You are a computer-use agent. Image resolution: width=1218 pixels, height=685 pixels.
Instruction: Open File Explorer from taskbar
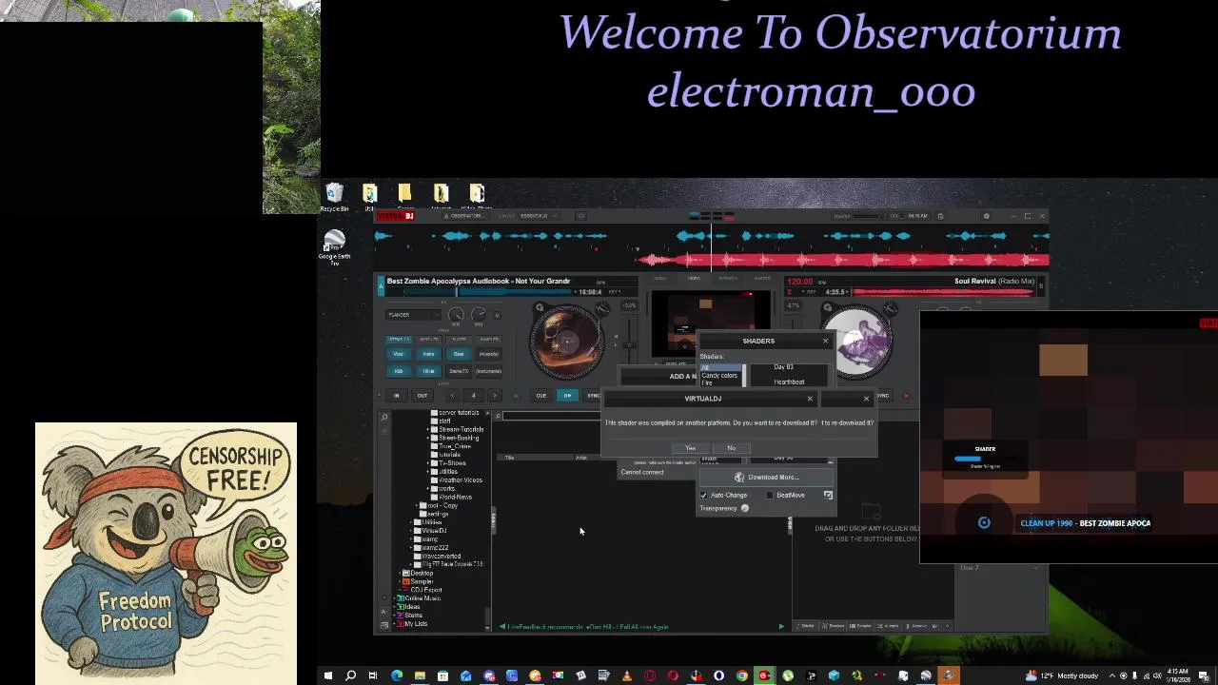tap(420, 676)
